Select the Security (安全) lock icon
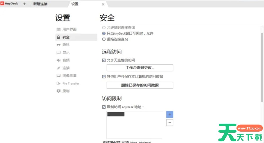The image size is (264, 143). (x=59, y=37)
